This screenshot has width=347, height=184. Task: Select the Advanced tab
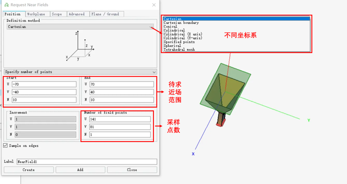click(x=77, y=14)
